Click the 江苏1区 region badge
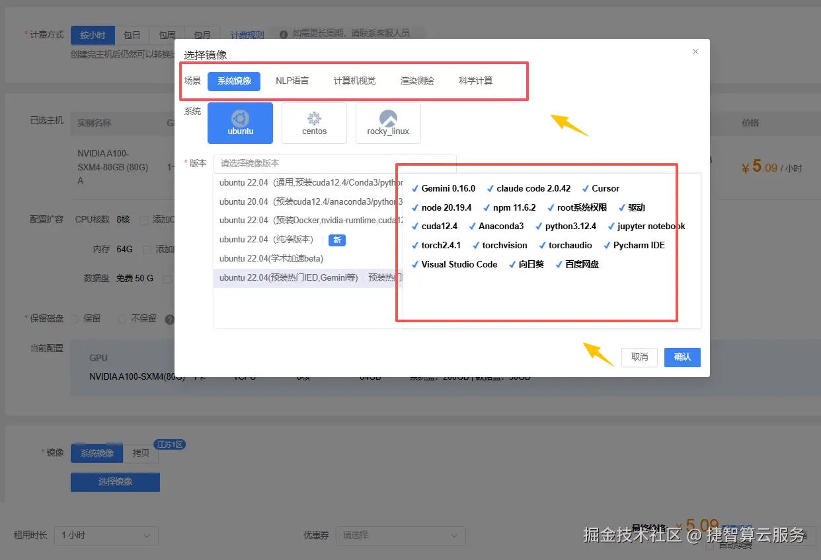Screen dimensions: 821x560 click(x=170, y=444)
